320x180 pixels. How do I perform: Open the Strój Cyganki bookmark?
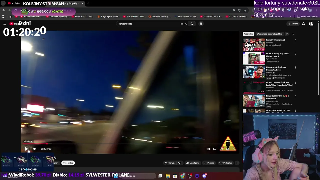click(x=109, y=17)
